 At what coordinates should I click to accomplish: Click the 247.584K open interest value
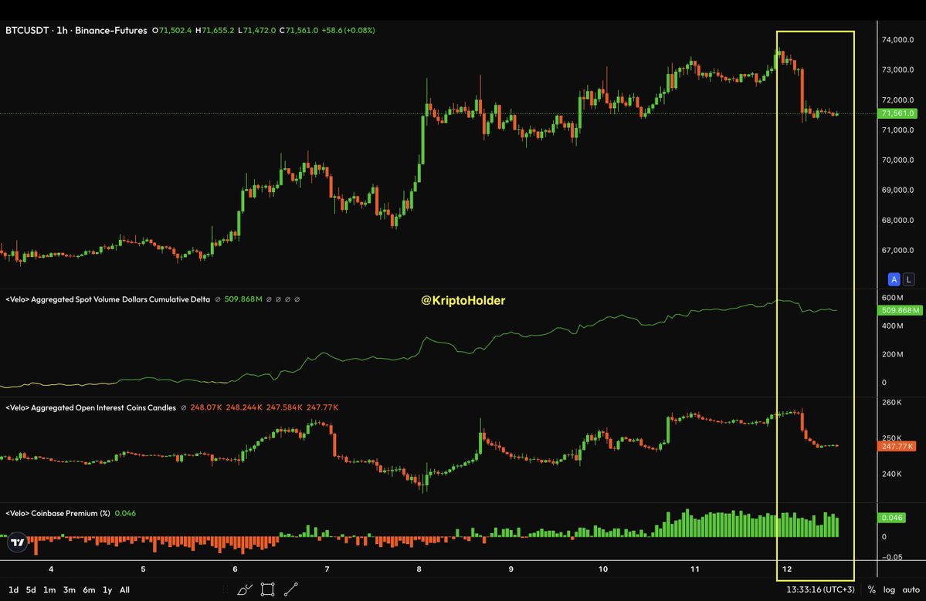click(x=285, y=407)
